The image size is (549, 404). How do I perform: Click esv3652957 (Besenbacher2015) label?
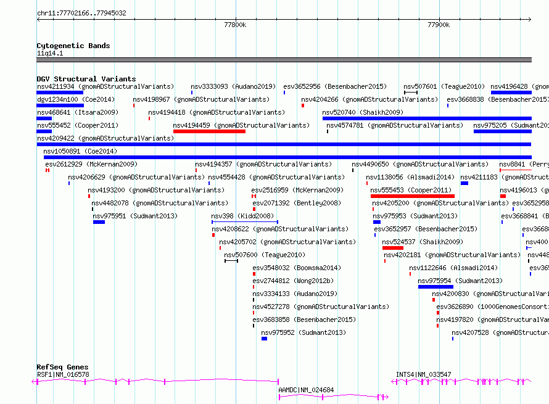(426, 229)
